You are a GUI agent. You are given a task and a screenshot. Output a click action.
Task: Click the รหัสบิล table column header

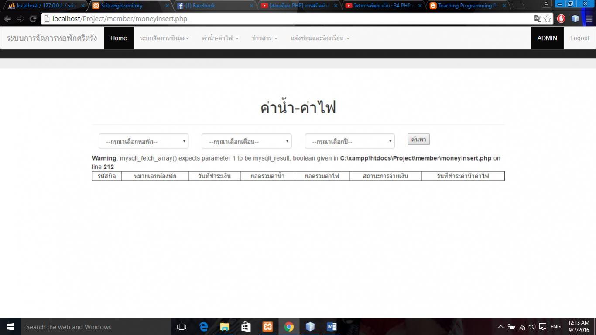[107, 176]
